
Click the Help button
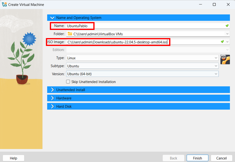(14, 158)
